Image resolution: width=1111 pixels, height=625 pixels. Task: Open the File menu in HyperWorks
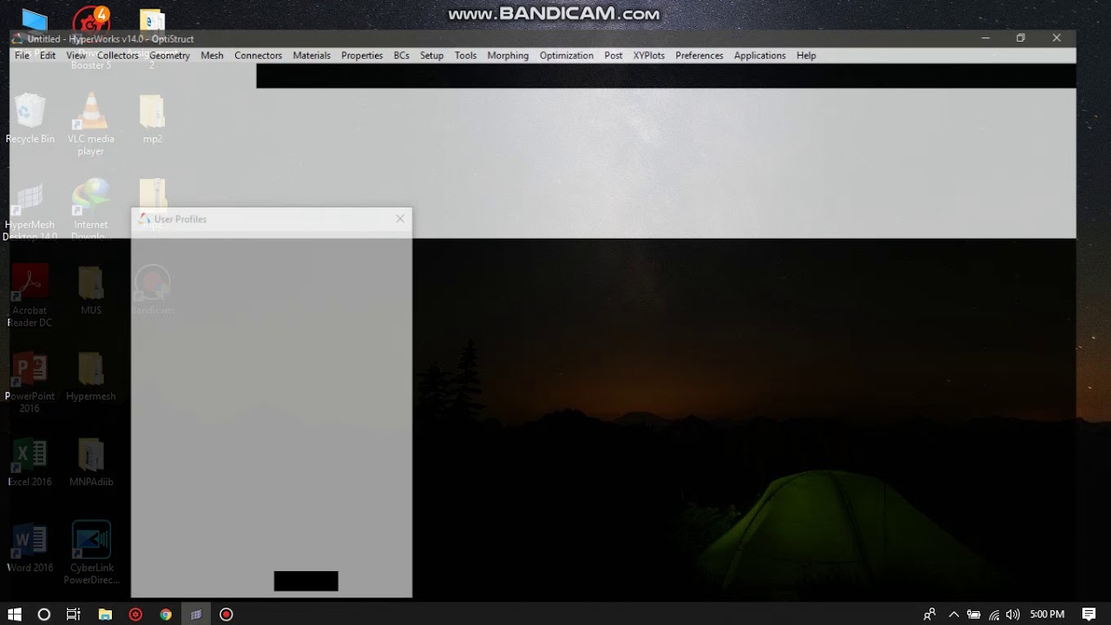coord(22,56)
